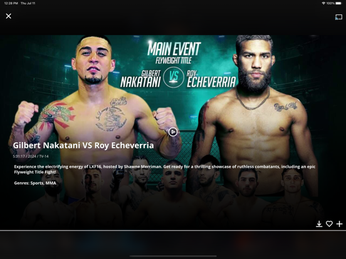
Task: Select the title Gilbert Nakatani VS Roy Echeverria
Action: point(83,145)
